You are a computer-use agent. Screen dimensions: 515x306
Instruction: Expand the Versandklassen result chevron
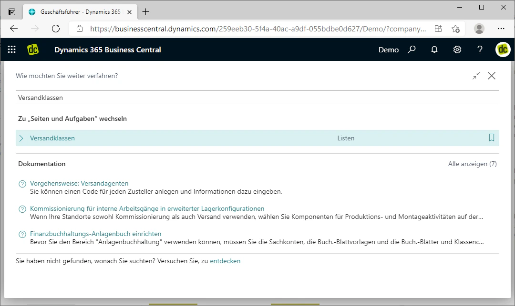coord(21,138)
